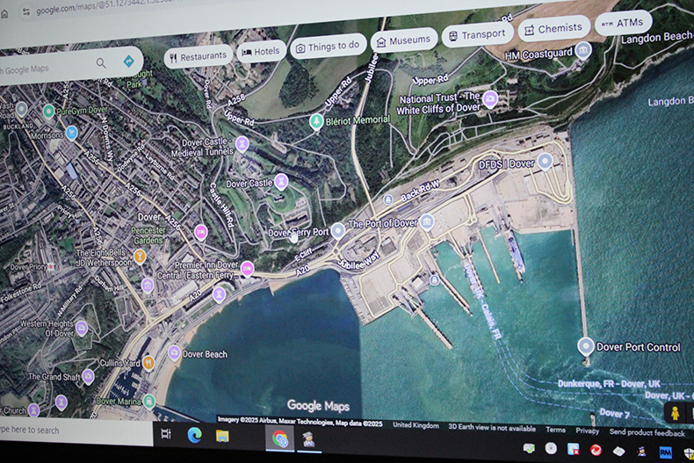Open the Send product feedback link
The height and width of the screenshot is (463, 694).
[x=647, y=432]
